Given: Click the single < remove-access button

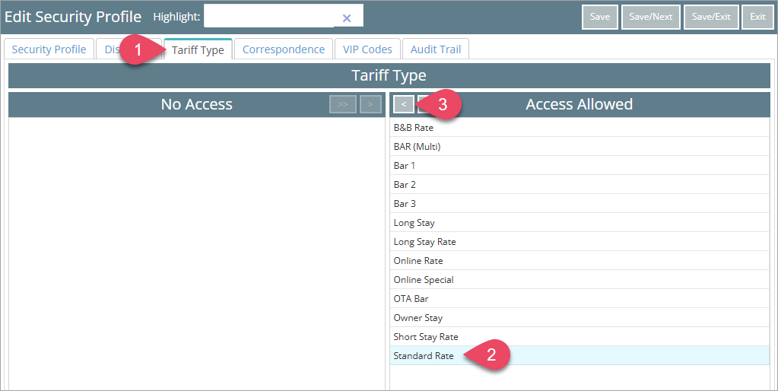Looking at the screenshot, I should point(404,104).
